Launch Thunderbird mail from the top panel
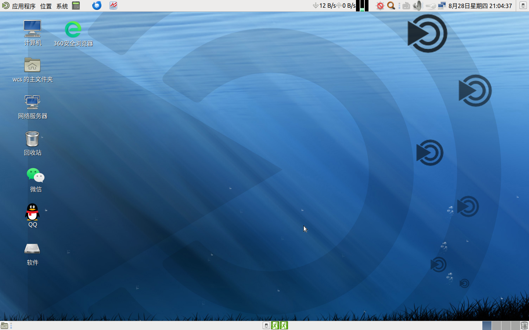 tap(97, 5)
